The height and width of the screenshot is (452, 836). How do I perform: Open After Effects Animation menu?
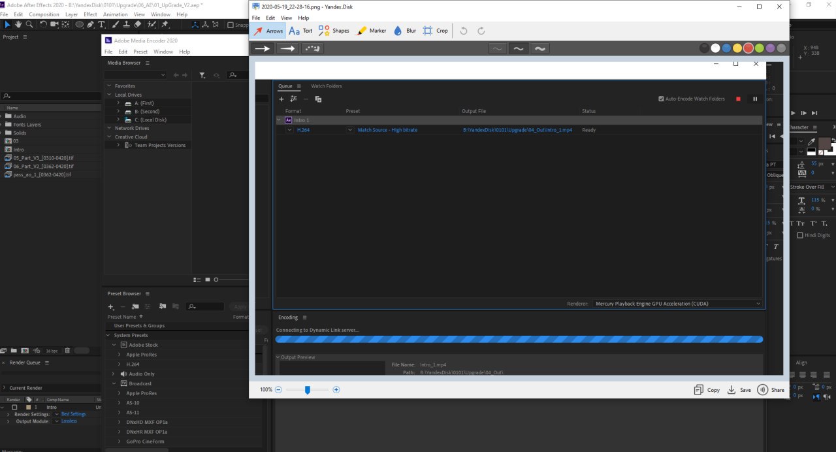point(116,14)
